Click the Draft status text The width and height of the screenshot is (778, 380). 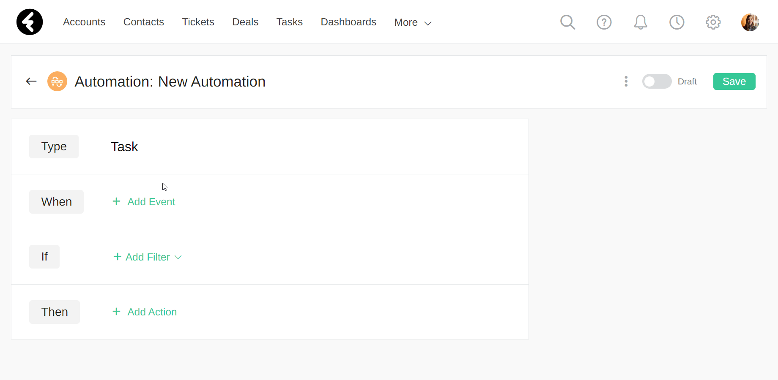pyautogui.click(x=687, y=81)
